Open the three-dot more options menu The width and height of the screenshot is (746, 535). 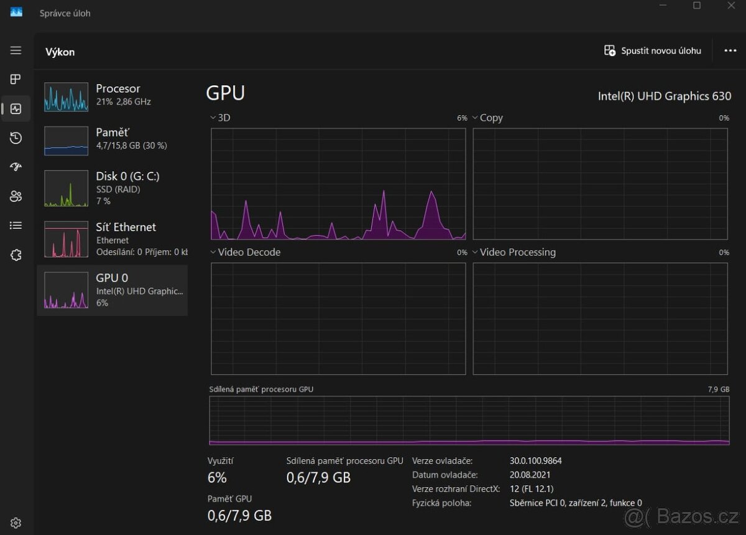point(730,51)
